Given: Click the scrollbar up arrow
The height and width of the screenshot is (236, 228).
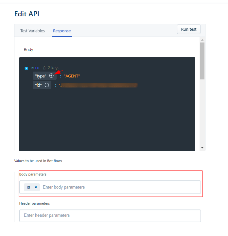Looking at the screenshot, I should click(x=202, y=40).
